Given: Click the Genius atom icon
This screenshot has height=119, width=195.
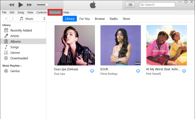Looking at the screenshot, I should pos(6,71).
